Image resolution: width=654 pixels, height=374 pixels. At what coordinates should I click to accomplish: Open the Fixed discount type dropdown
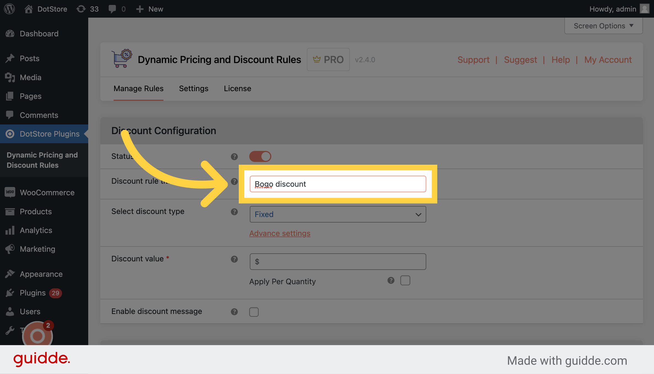[x=338, y=214]
